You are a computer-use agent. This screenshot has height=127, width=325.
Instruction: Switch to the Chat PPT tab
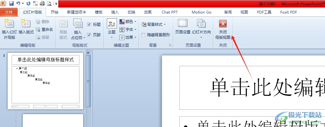tap(170, 12)
